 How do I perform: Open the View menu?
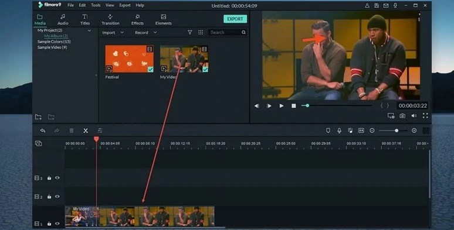[x=110, y=5]
